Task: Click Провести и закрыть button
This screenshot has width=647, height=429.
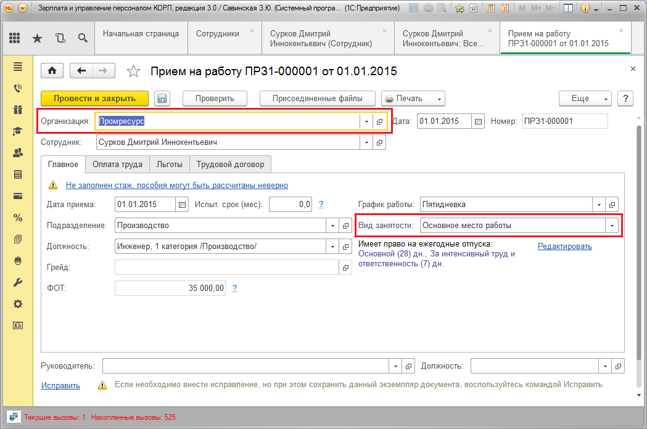Action: [94, 99]
